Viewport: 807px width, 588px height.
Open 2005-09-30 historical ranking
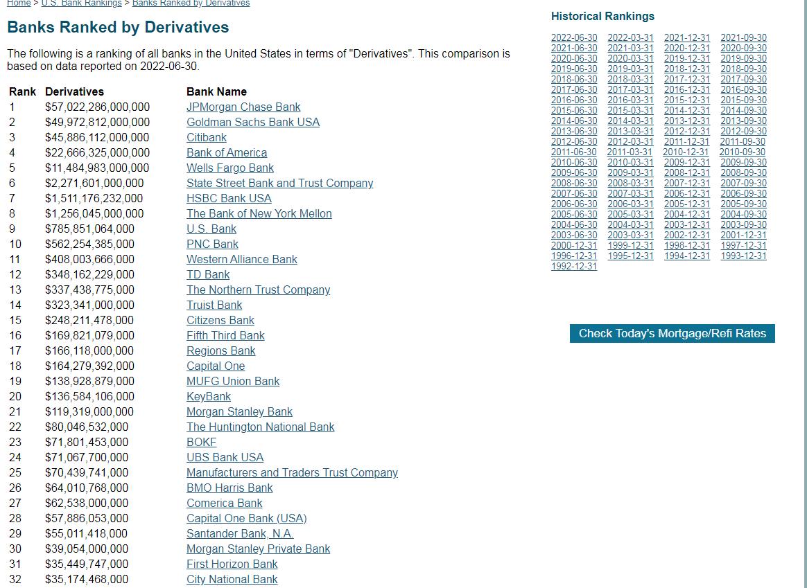pyautogui.click(x=743, y=204)
